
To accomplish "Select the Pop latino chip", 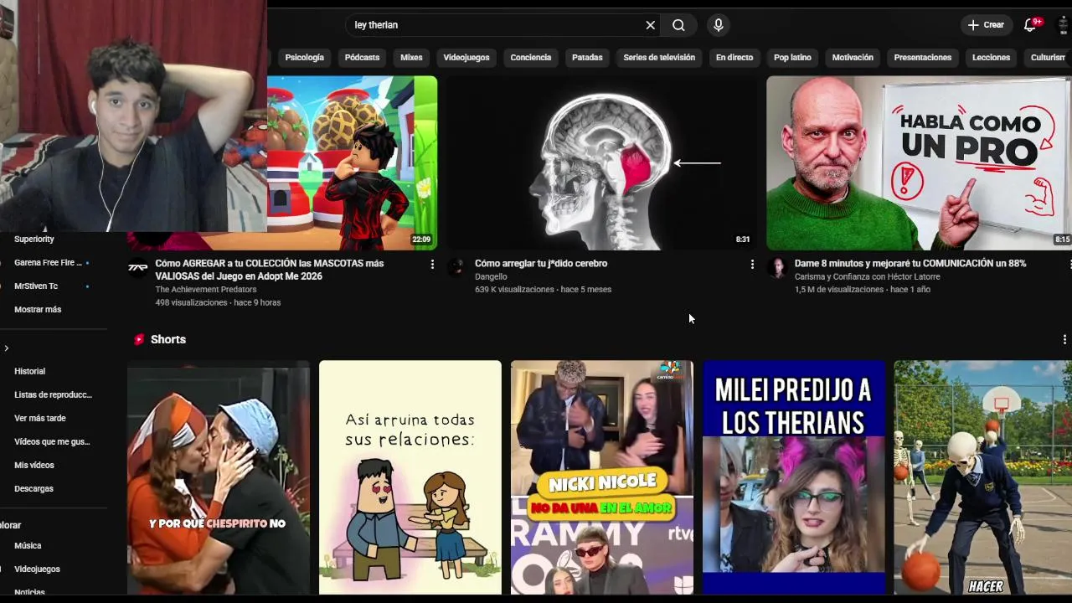I will pos(792,58).
